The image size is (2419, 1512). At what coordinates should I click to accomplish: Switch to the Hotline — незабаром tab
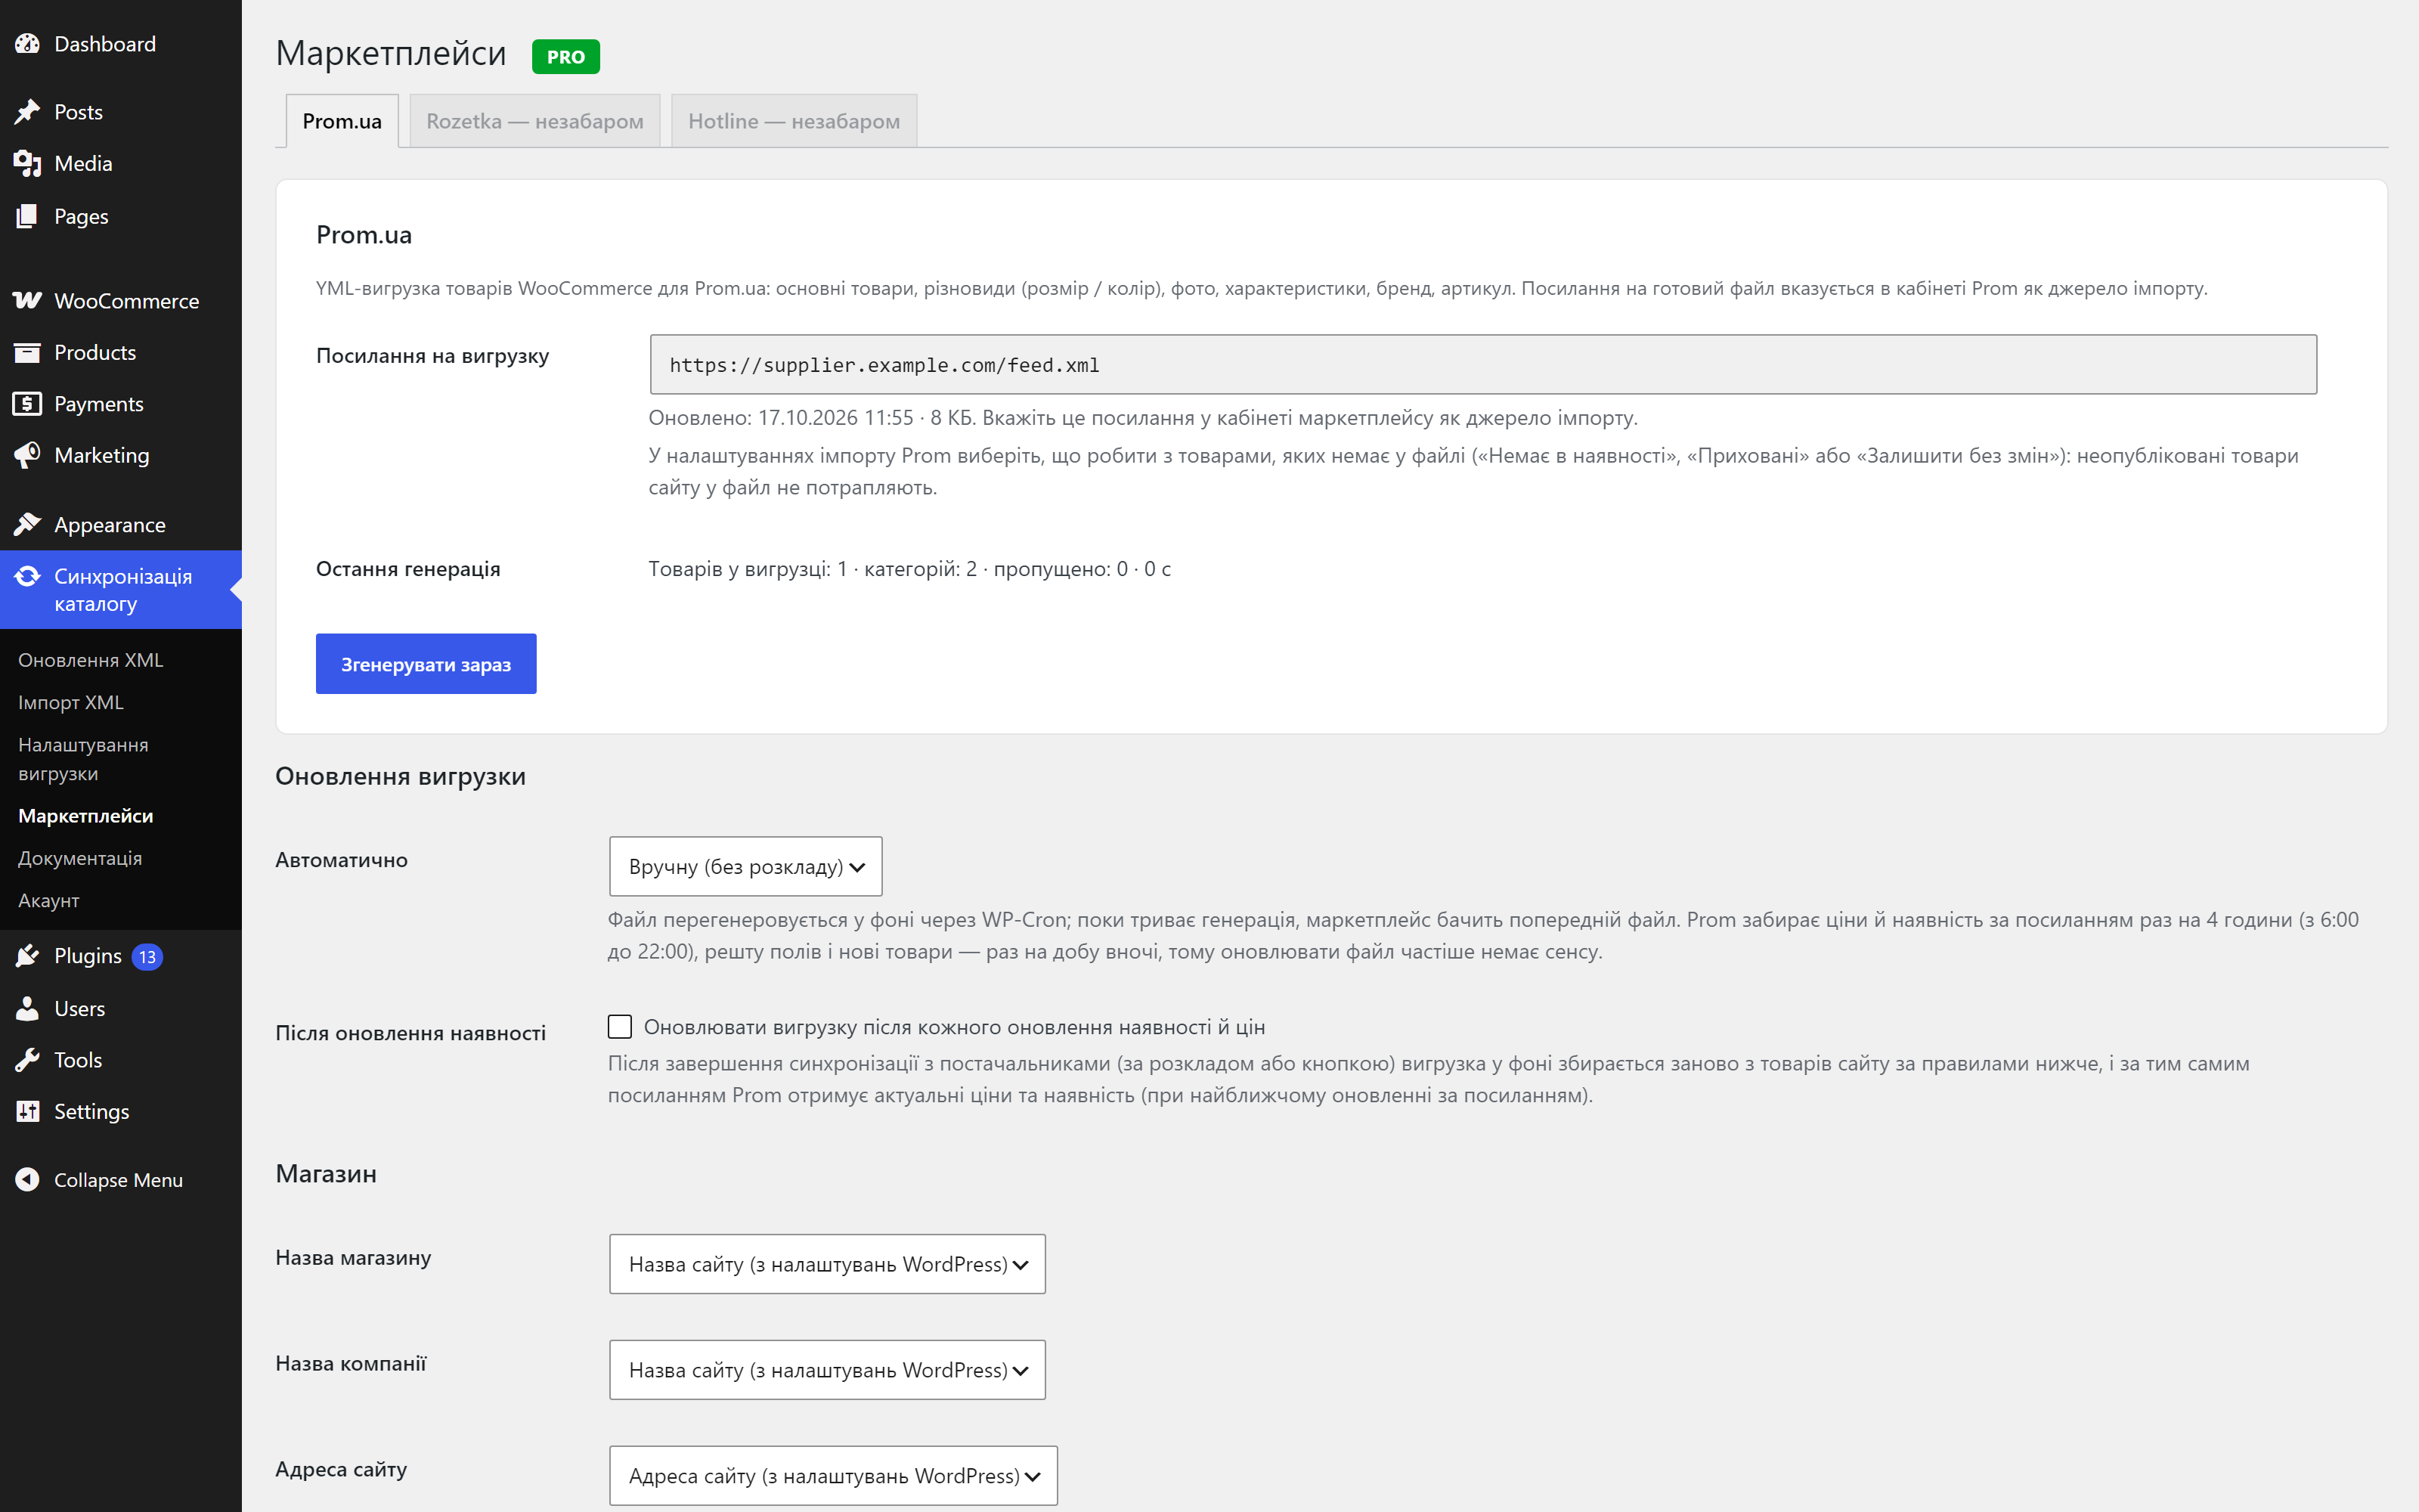tap(794, 121)
